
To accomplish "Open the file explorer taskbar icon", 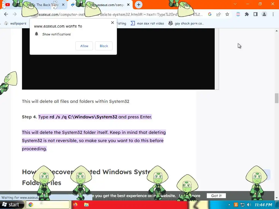I will pos(86,205).
